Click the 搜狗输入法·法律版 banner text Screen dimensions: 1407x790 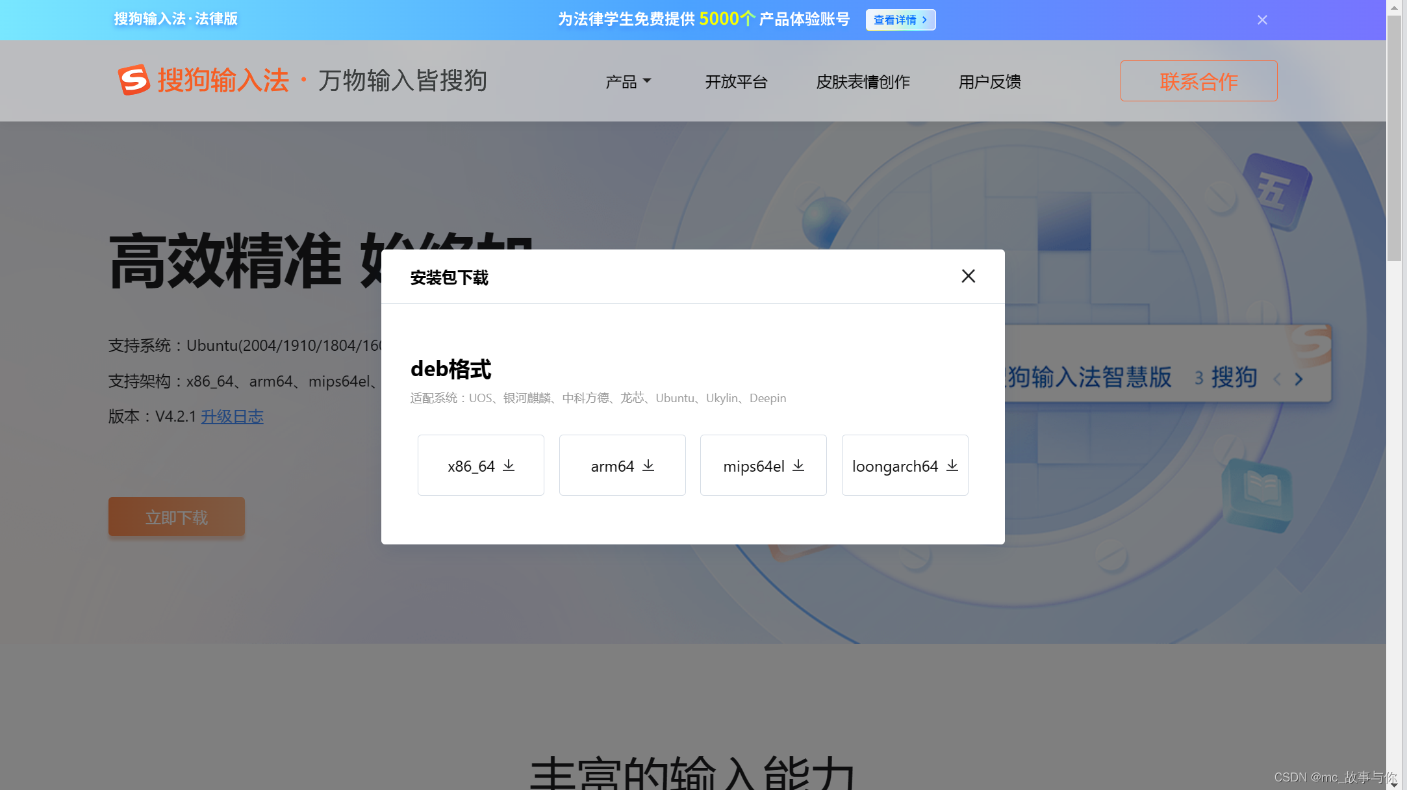coord(176,19)
